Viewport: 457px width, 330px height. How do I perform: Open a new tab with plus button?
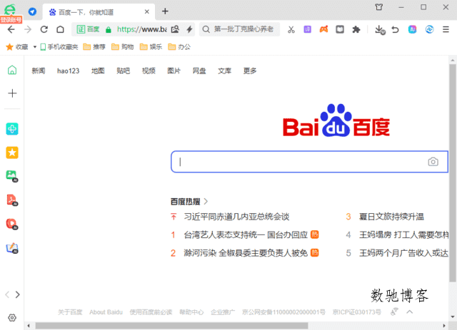click(165, 11)
